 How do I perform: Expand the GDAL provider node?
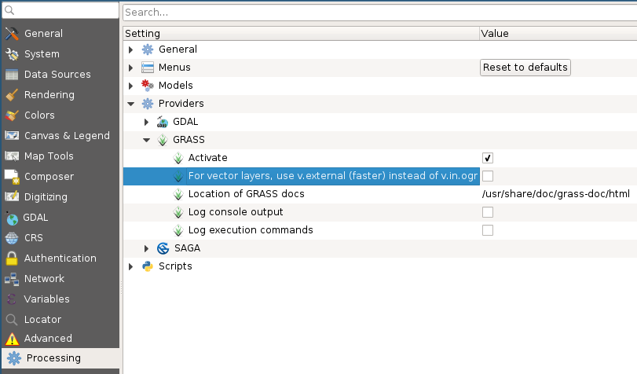pos(146,122)
